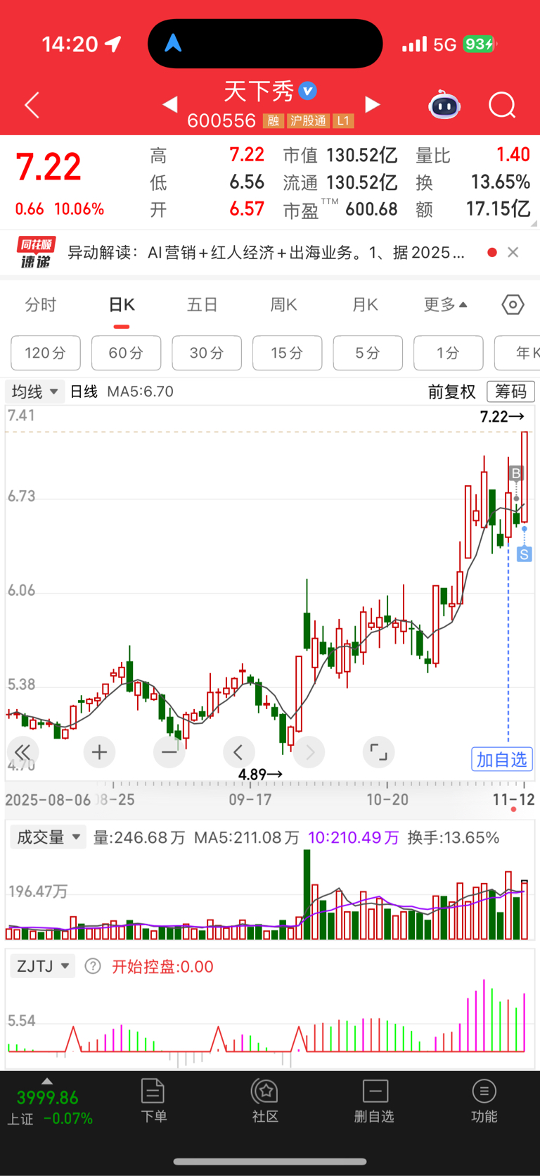This screenshot has height=1176, width=540.
Task: Select the 60分 period
Action: coord(127,353)
